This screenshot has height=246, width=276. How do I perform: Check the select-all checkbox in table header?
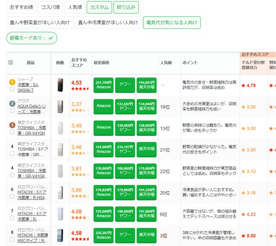(11, 63)
